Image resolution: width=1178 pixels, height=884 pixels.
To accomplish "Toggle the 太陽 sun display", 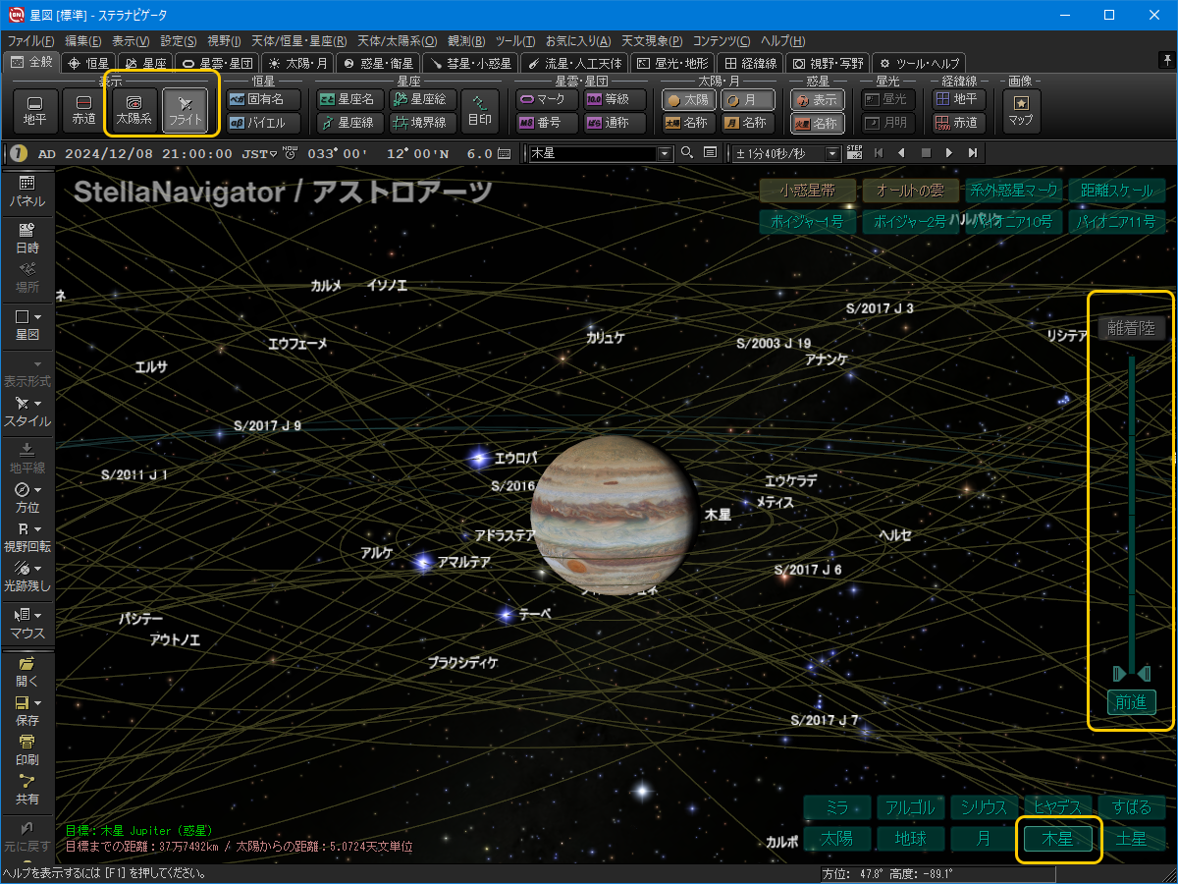I will pyautogui.click(x=688, y=99).
